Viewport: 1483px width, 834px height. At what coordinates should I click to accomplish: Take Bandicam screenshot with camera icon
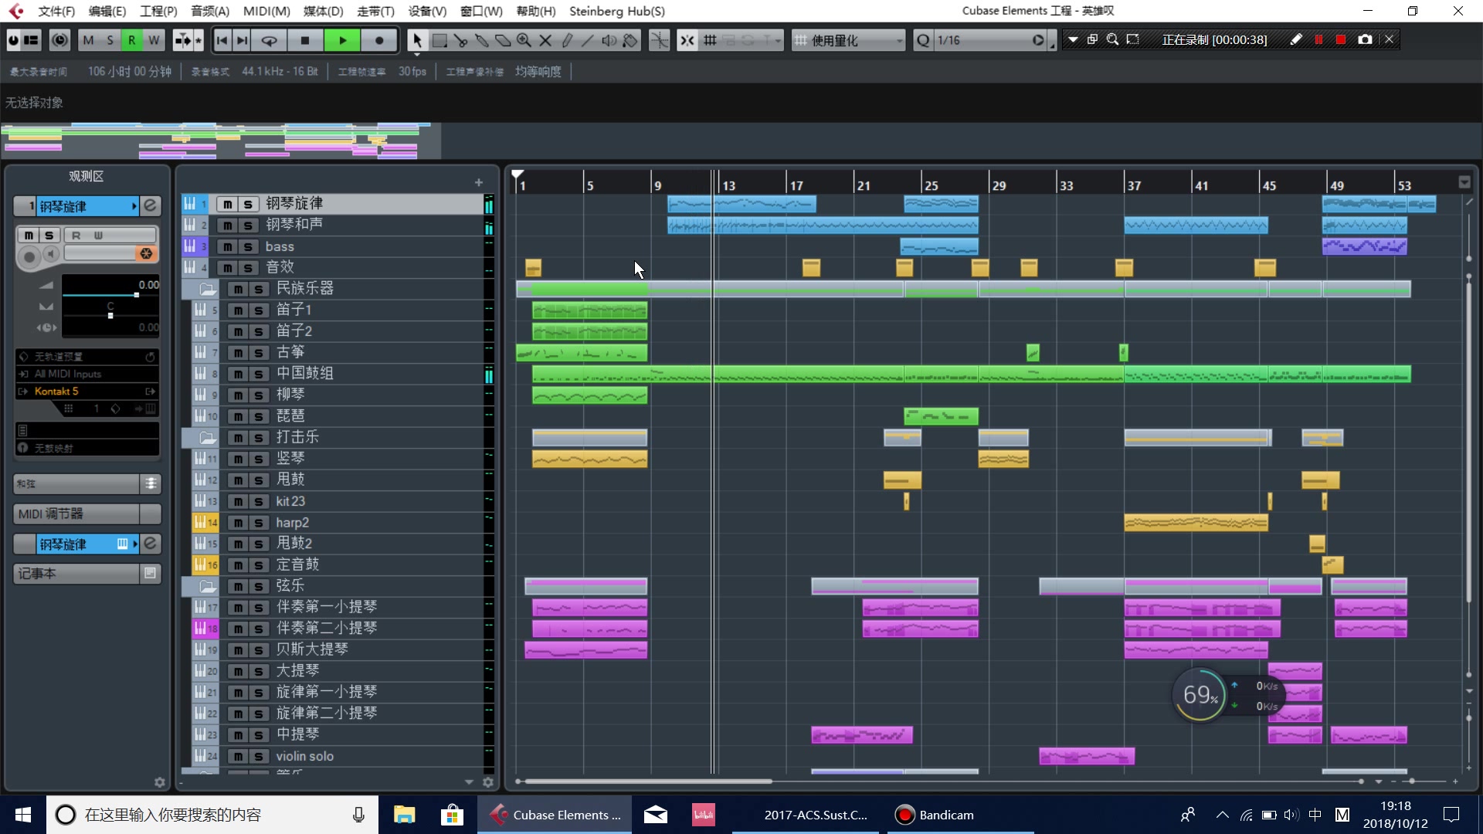[x=1365, y=39]
